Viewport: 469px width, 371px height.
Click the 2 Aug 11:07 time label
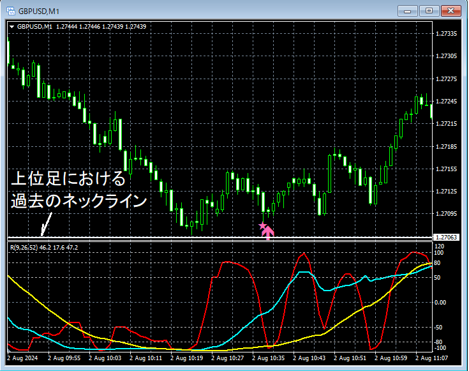431,358
